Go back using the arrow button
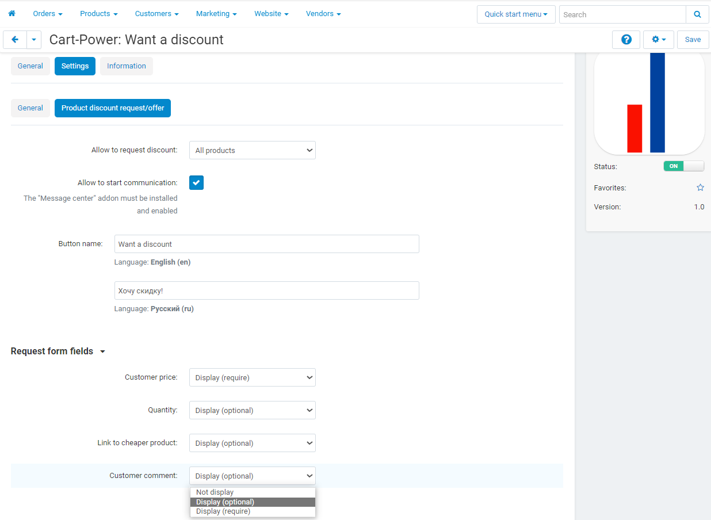711x520 pixels. tap(15, 40)
